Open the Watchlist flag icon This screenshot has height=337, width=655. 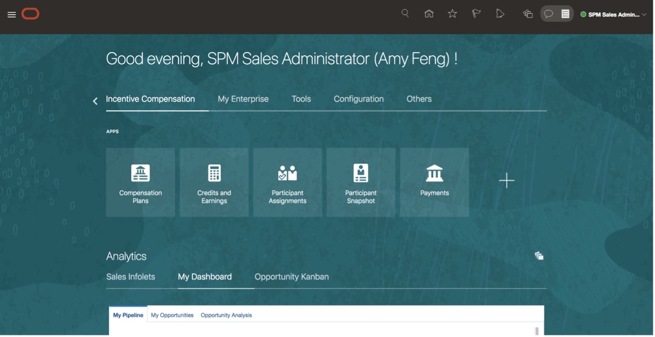click(x=476, y=14)
